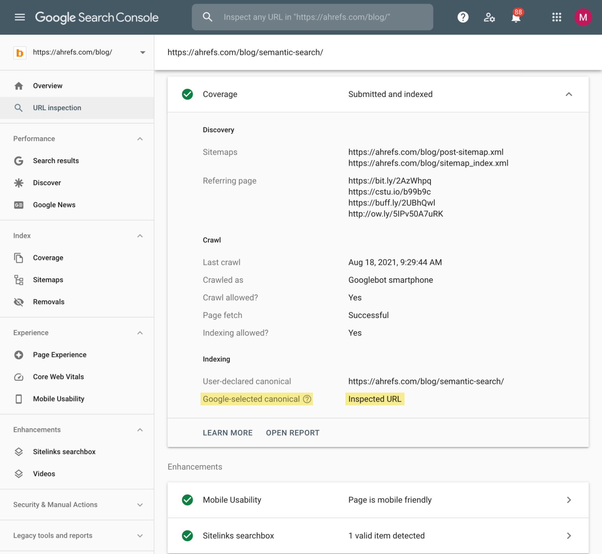
Task: Collapse the Performance sidebar section
Action: [140, 139]
